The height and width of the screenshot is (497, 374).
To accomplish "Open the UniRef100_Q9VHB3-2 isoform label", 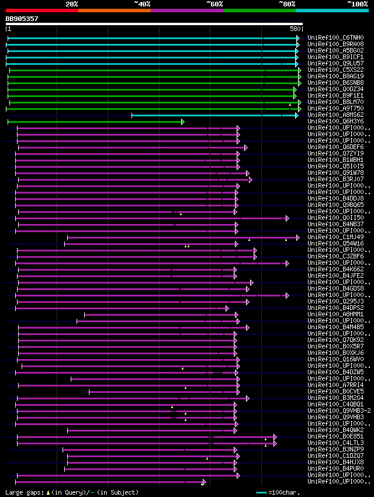I will tap(339, 411).
